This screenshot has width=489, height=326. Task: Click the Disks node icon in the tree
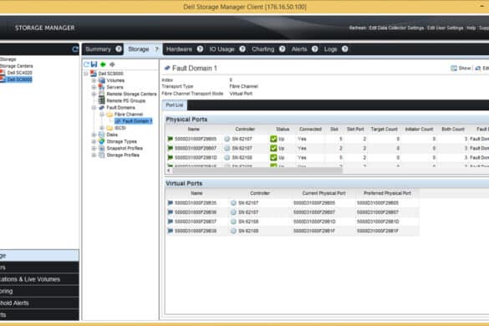(x=102, y=135)
